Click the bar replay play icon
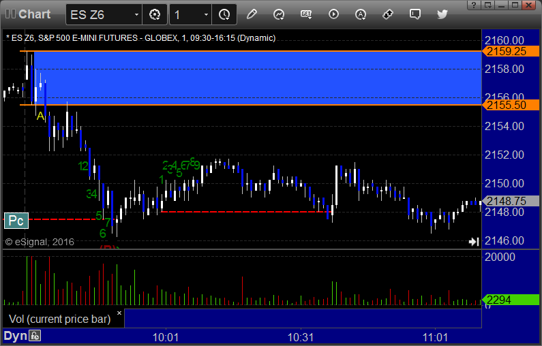Screen dimensions: 542x346 pos(333,14)
